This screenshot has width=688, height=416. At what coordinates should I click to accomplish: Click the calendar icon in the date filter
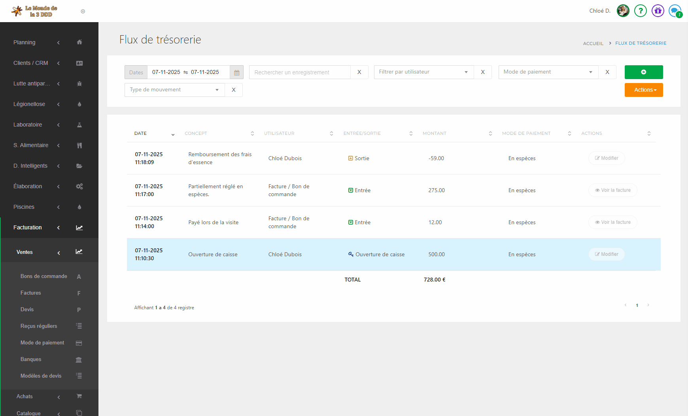[x=236, y=72]
